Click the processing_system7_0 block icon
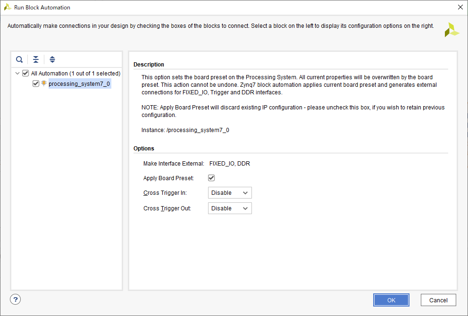The image size is (468, 316). click(44, 83)
